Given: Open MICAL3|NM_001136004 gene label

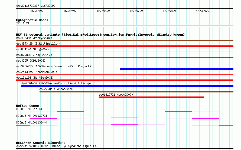Looking at the screenshot, I should pos(32,122).
